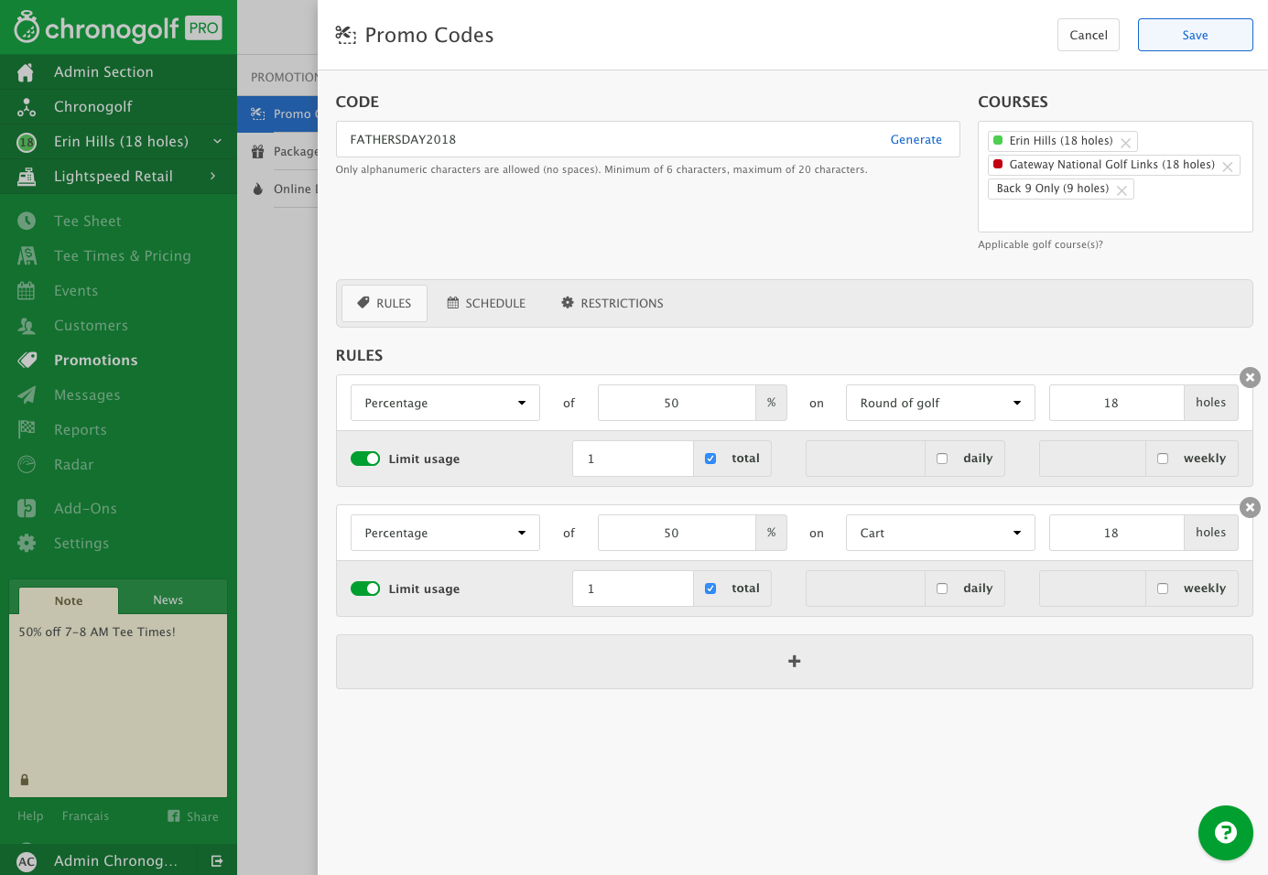Select the Note tab

(69, 600)
